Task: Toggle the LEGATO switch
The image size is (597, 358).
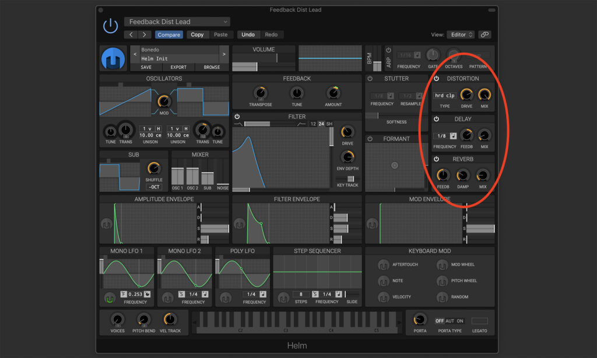Action: [x=479, y=321]
